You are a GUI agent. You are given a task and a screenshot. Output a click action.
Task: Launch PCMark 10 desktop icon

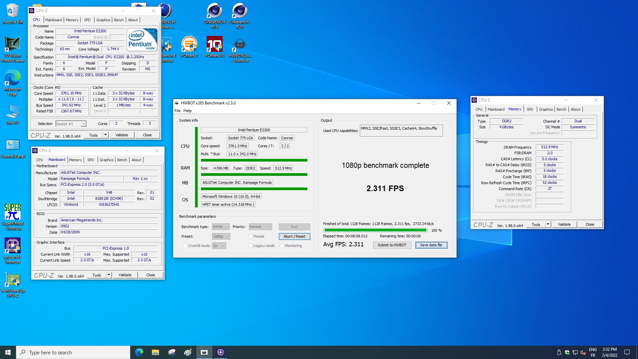tap(214, 47)
